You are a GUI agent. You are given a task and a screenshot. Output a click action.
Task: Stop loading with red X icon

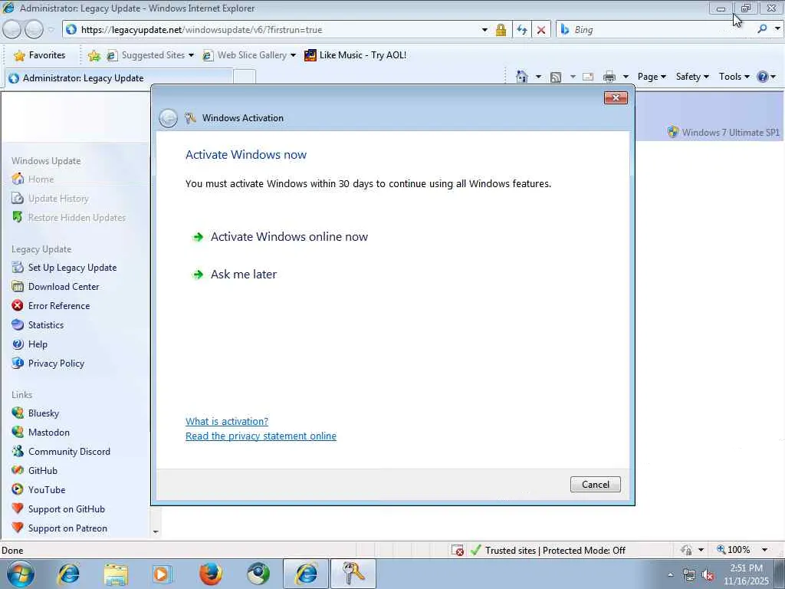point(541,30)
